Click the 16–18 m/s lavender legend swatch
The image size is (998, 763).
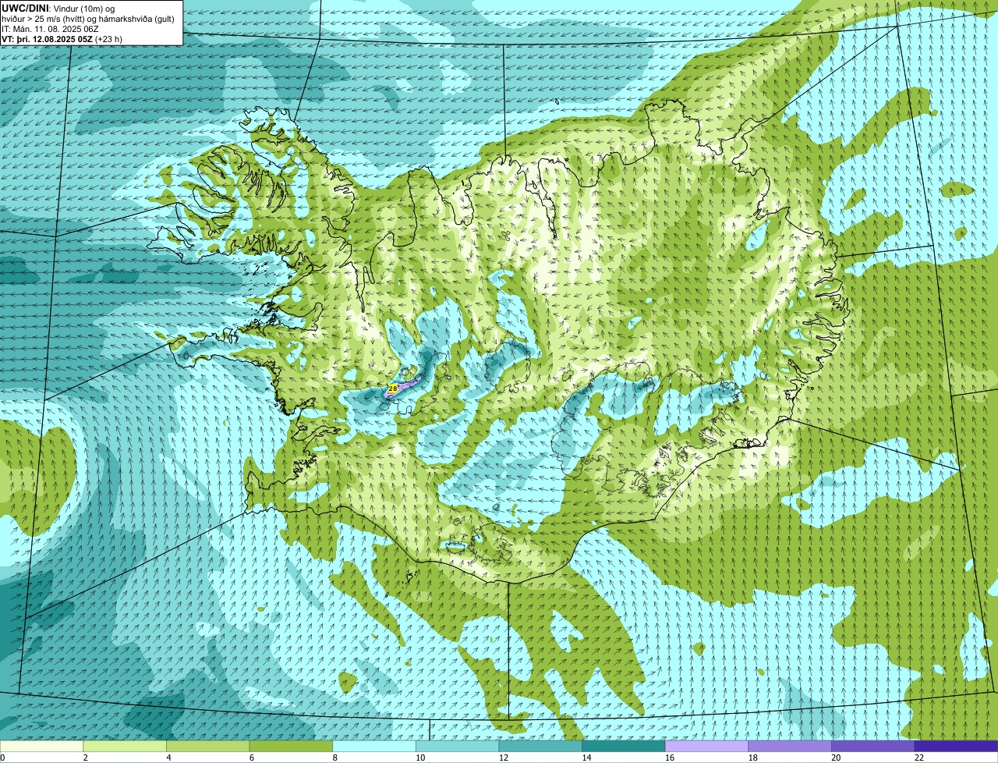point(706,747)
